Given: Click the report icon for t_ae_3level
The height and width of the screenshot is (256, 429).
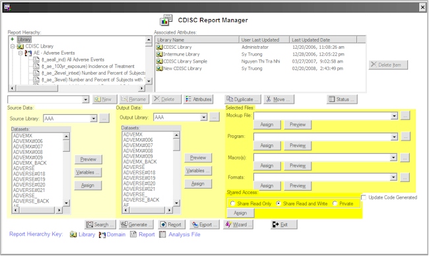Looking at the screenshot, I should (x=36, y=80).
